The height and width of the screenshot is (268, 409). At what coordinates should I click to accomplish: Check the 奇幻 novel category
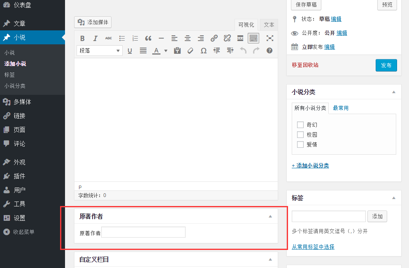point(300,124)
